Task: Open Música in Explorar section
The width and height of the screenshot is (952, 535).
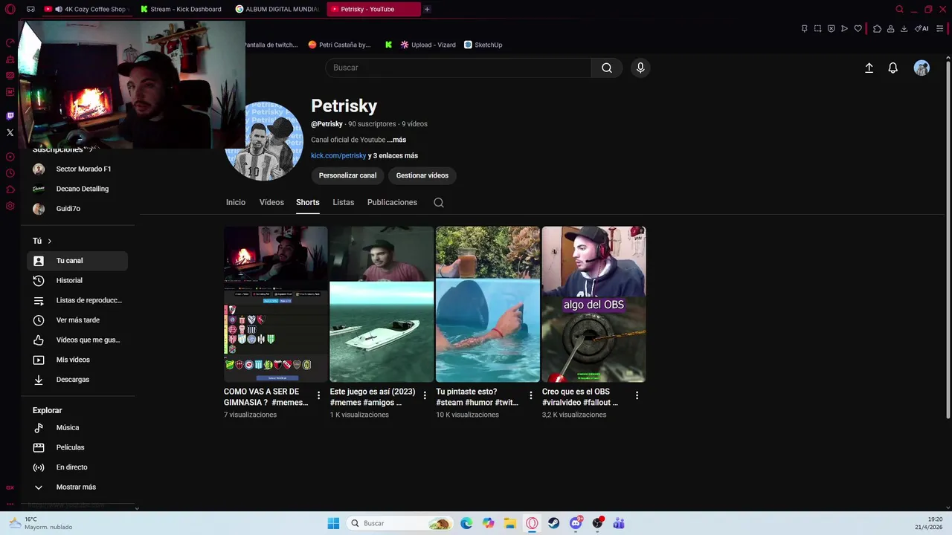Action: [77, 427]
